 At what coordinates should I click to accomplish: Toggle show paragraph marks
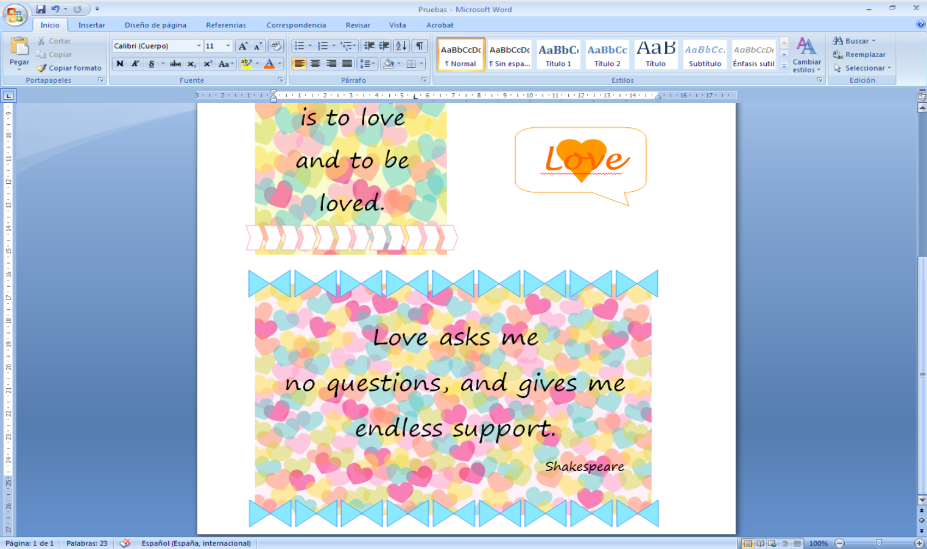418,45
